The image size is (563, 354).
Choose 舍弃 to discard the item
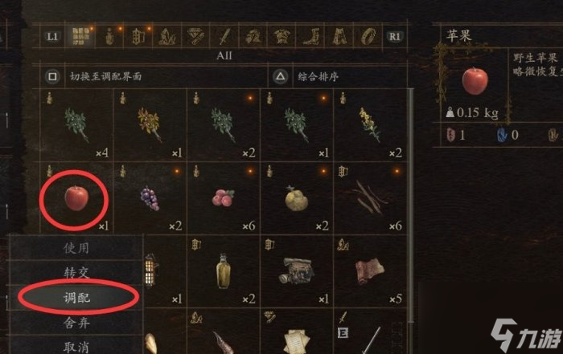(76, 323)
